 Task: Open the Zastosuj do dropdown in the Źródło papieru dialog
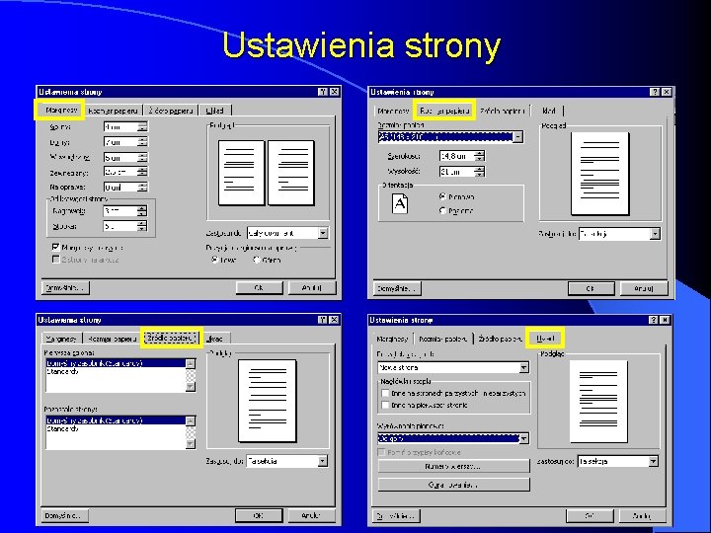(322, 461)
